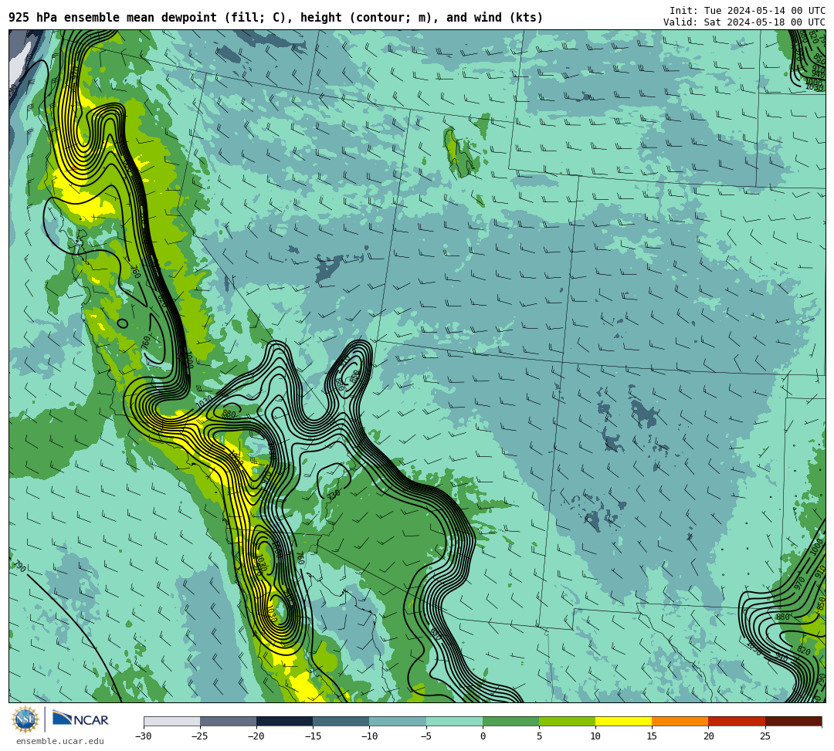This screenshot has height=751, width=834.
Task: Pick the -20 to -15 dark navy swatch
Action: coord(284,721)
